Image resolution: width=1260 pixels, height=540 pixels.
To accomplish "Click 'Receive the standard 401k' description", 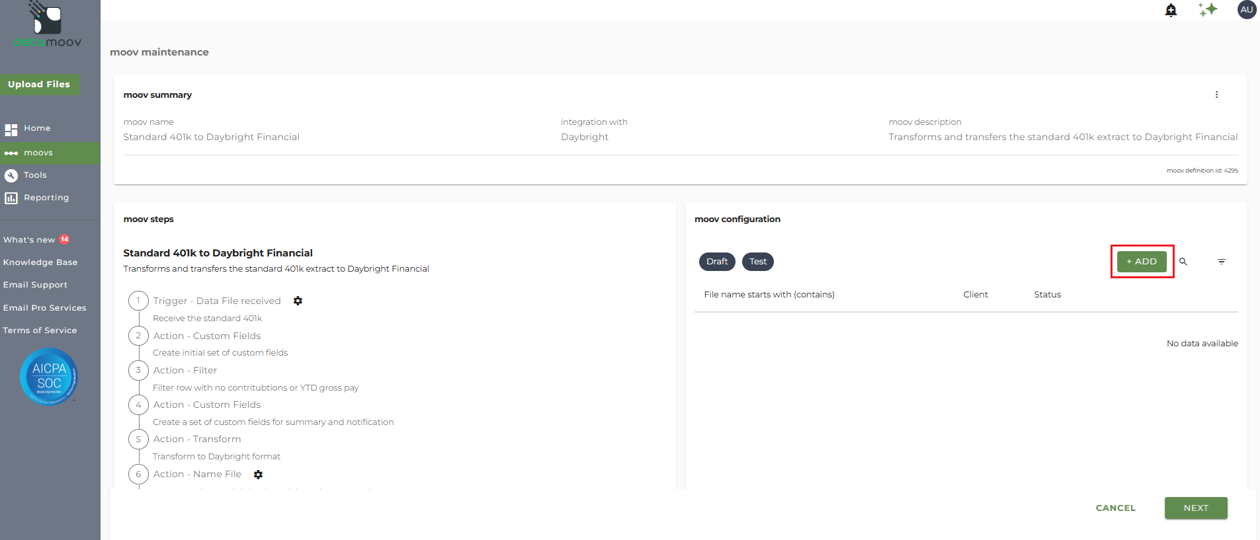I will coord(208,319).
